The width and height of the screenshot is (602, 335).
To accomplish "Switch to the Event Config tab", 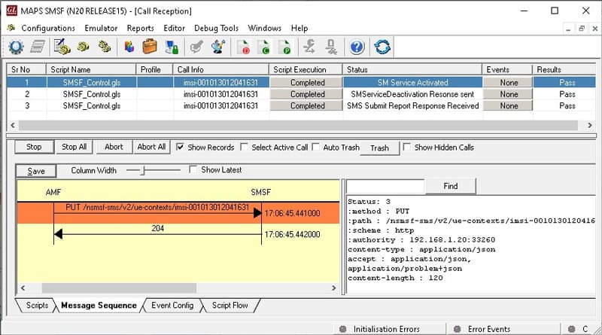I will [x=172, y=306].
